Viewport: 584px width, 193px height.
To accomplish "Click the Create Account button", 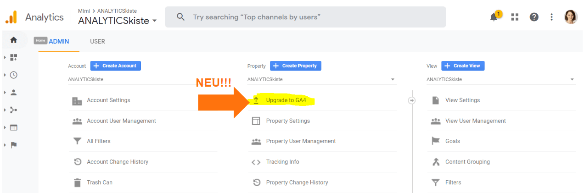I will coord(115,66).
